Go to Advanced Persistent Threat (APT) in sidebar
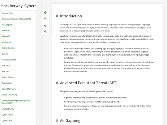 (x=16, y=19)
